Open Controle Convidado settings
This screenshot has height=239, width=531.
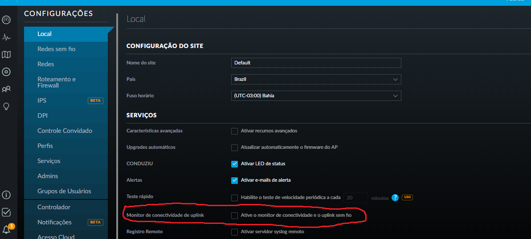pyautogui.click(x=66, y=131)
